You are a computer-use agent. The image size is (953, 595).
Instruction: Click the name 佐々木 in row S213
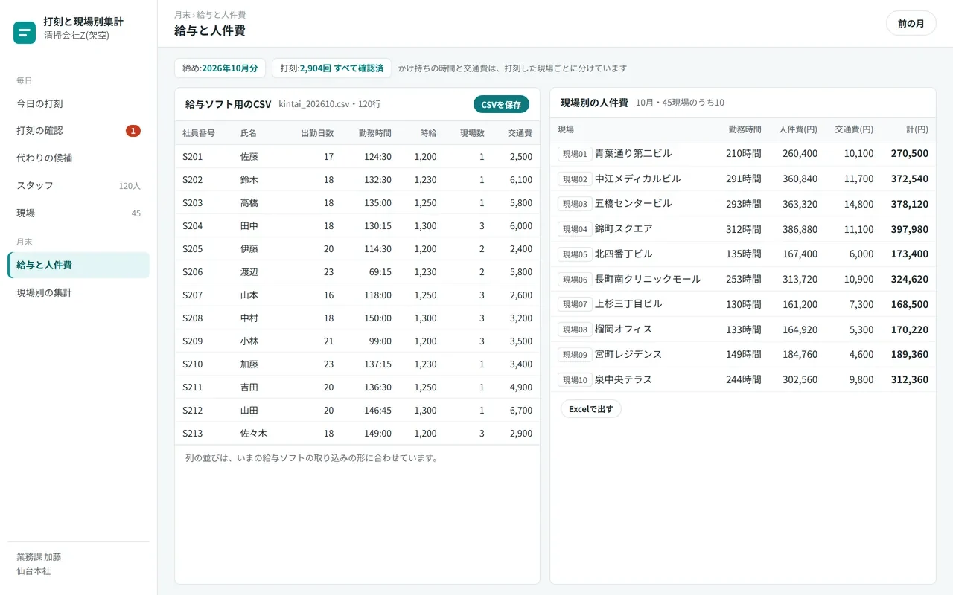[254, 434]
